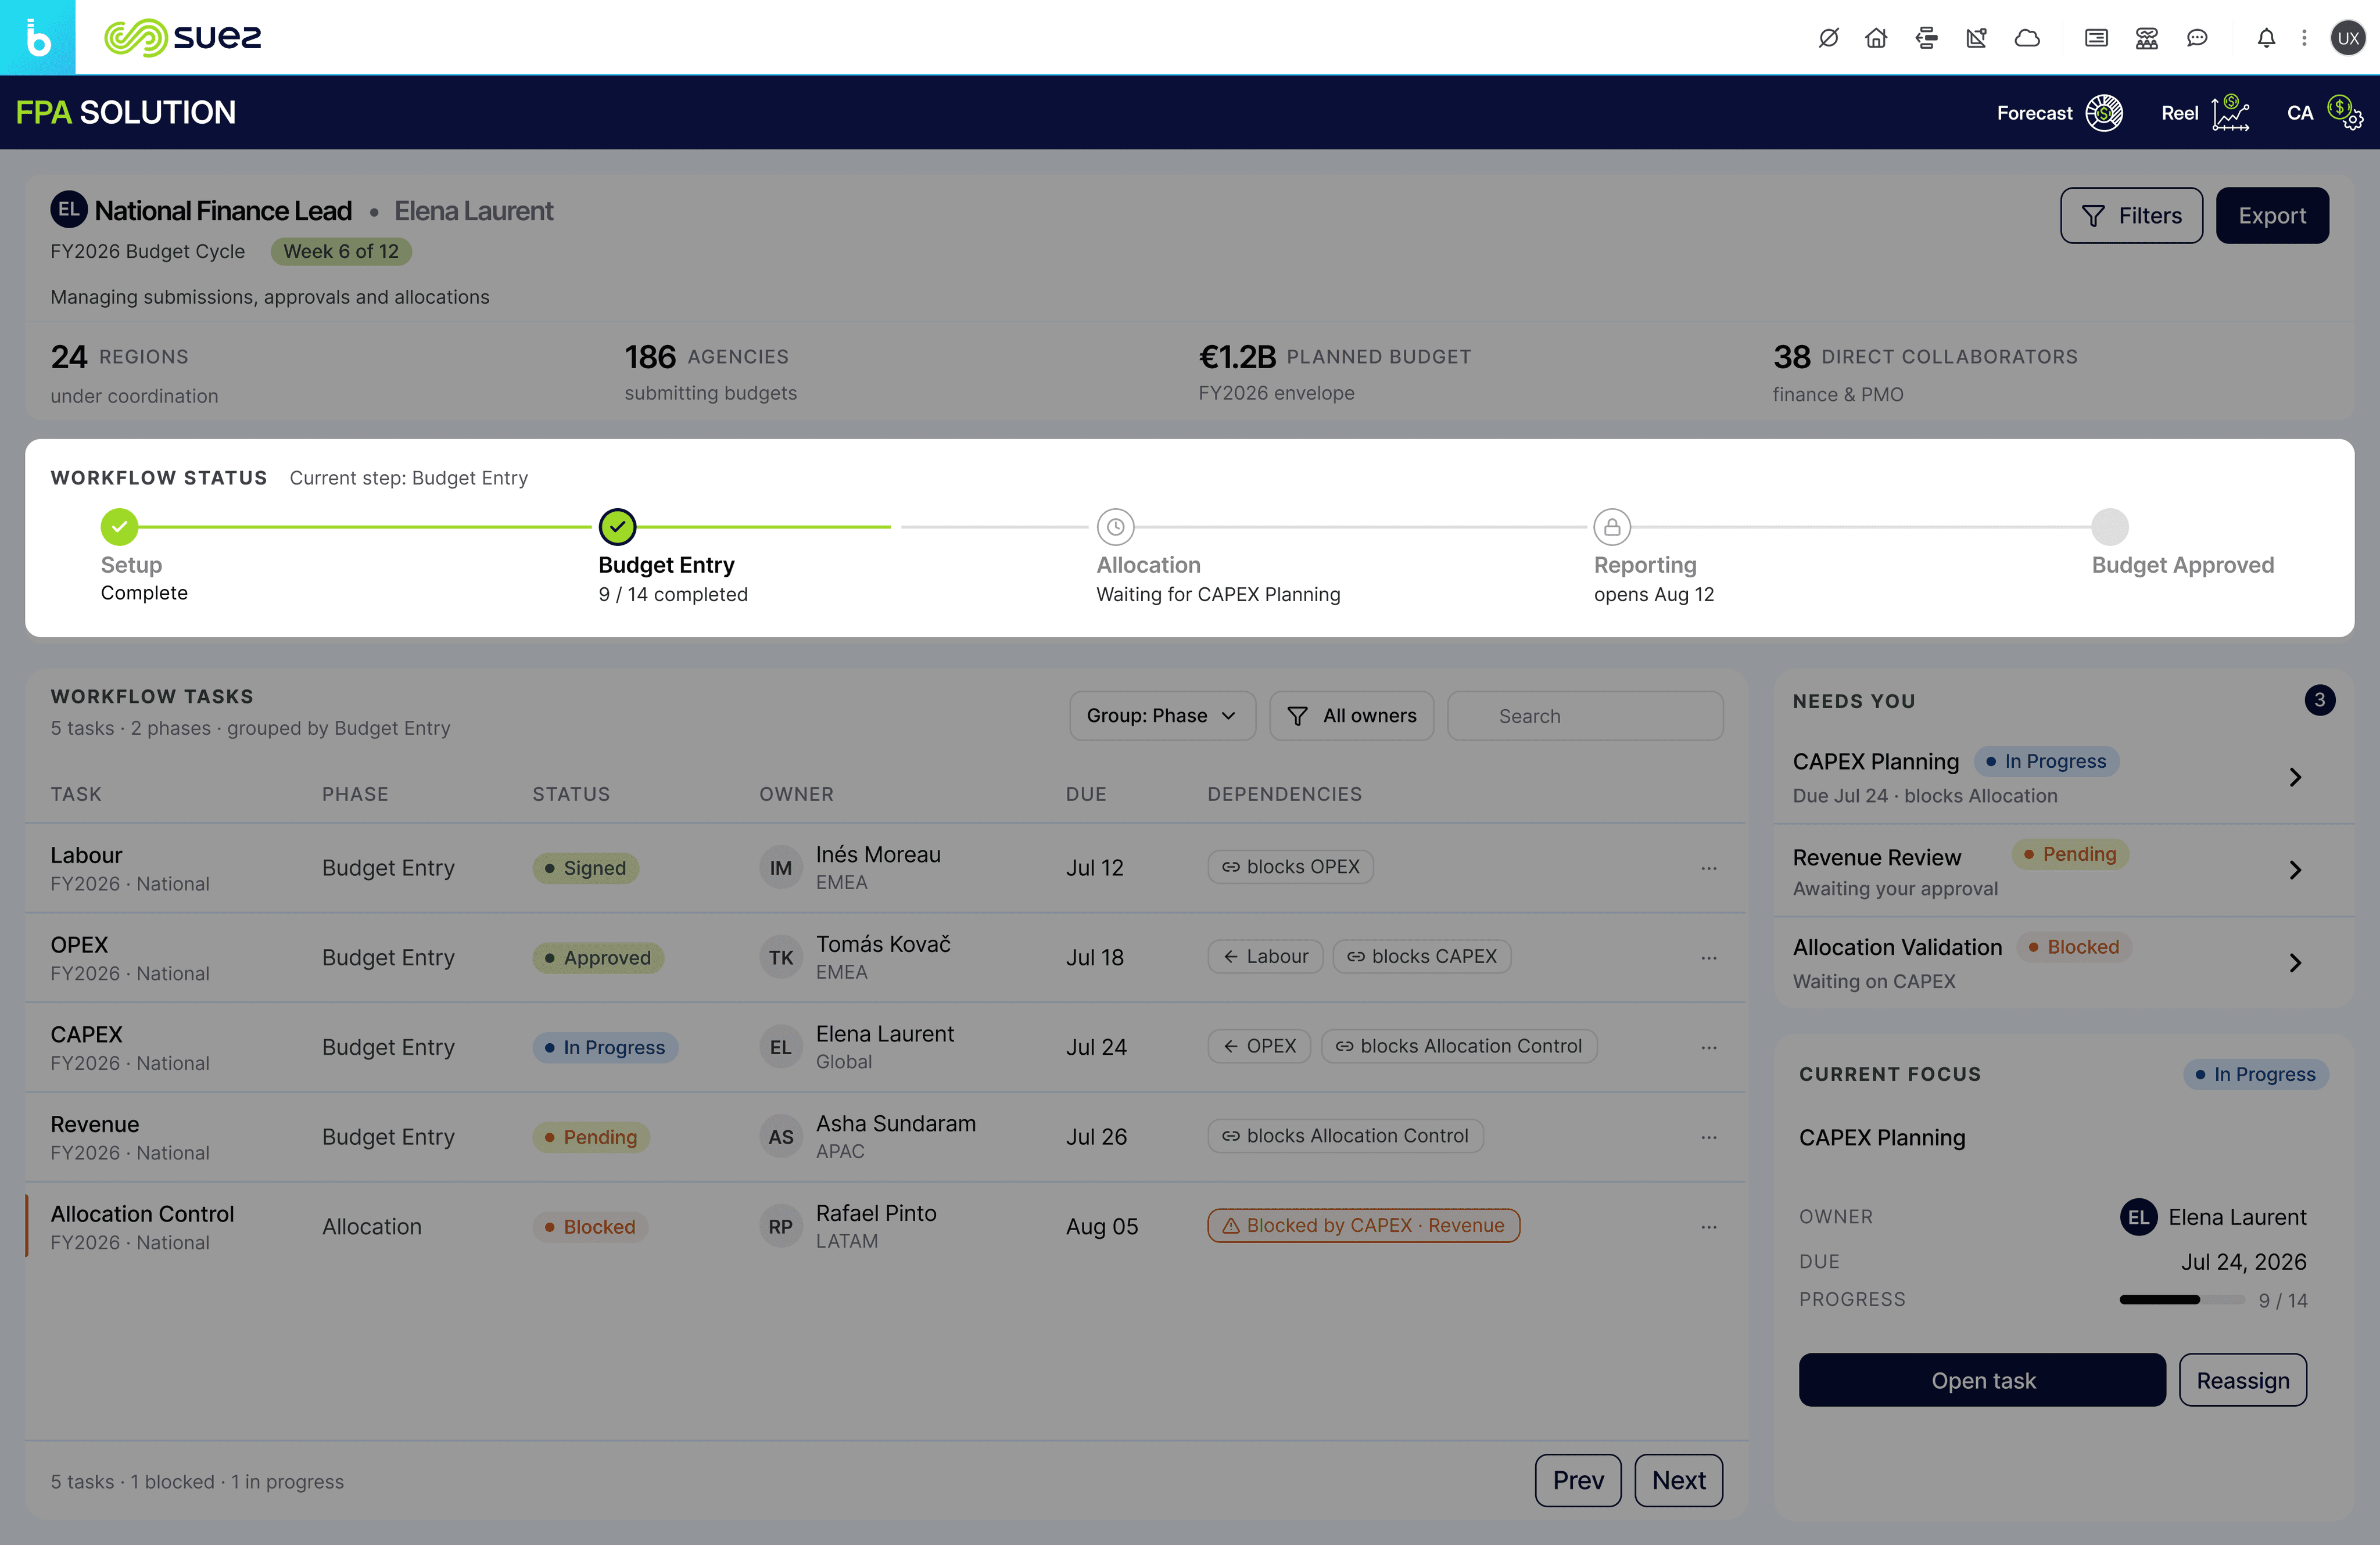The width and height of the screenshot is (2380, 1545).
Task: Click the card form icon
Action: pos(2096,38)
